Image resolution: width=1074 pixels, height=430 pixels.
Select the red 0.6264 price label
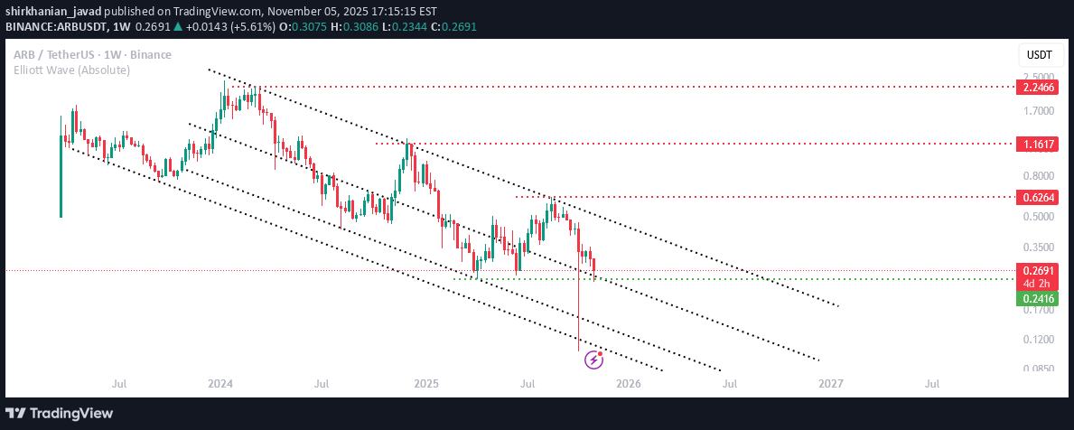point(1036,197)
